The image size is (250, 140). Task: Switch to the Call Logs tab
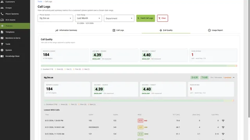118,30
